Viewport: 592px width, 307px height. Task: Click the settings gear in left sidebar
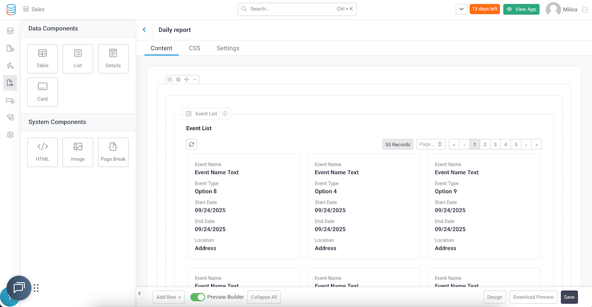[10, 135]
